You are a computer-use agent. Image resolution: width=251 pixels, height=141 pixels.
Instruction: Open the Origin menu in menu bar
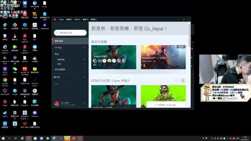click(x=61, y=19)
